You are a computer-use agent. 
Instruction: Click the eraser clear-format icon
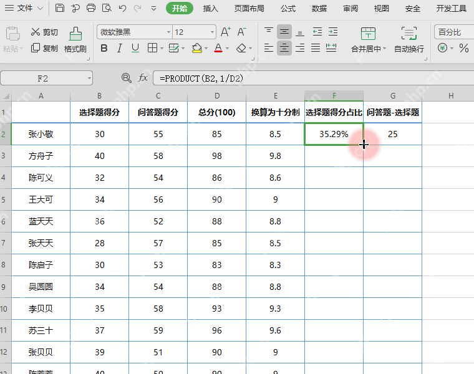241,48
